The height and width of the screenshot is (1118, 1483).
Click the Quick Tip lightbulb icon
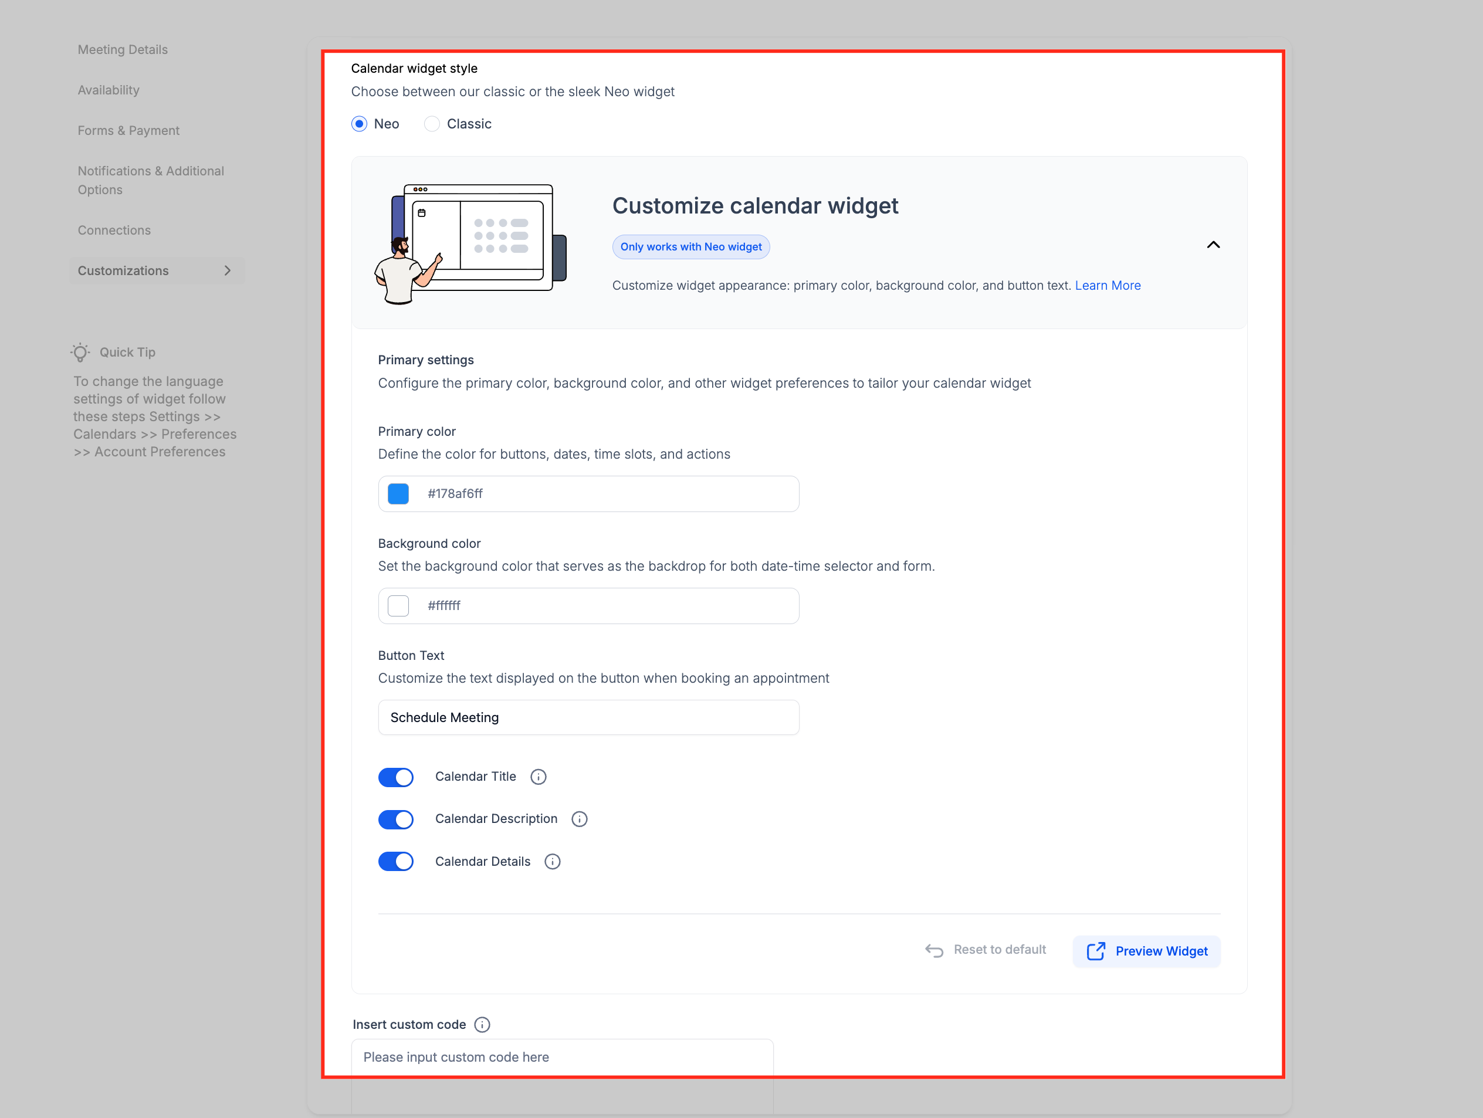[80, 353]
